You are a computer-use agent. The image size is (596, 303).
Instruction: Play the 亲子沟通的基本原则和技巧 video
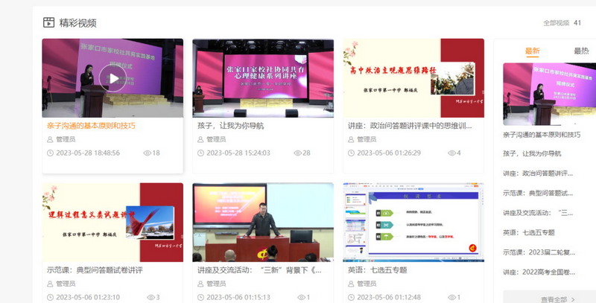point(112,79)
